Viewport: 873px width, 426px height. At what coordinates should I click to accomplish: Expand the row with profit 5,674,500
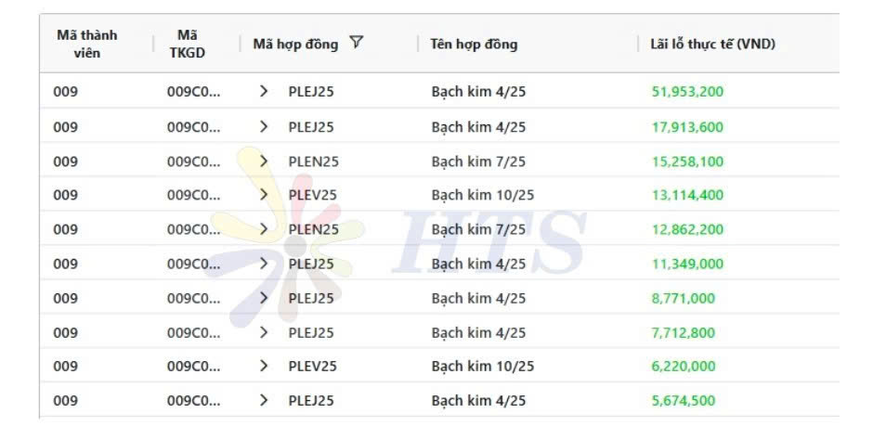coord(264,400)
